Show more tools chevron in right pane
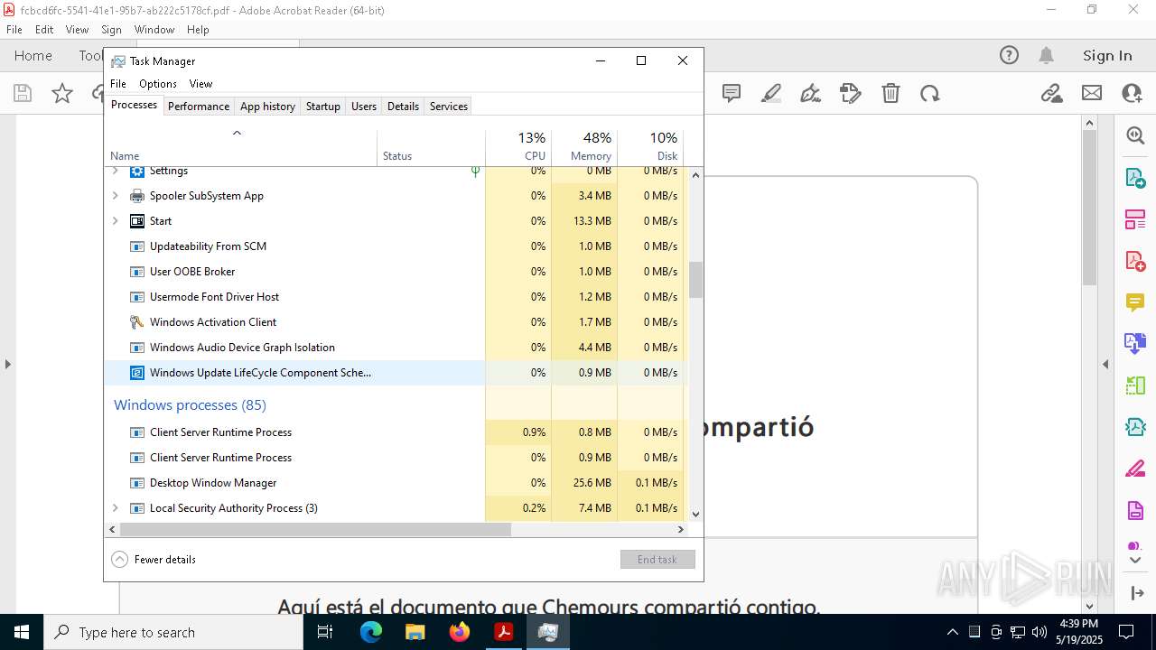The height and width of the screenshot is (650, 1156). [x=1135, y=561]
